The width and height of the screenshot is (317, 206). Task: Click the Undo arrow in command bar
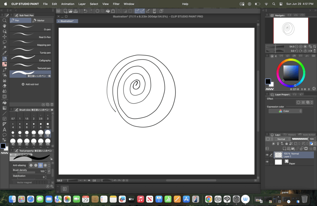(x=86, y=11)
